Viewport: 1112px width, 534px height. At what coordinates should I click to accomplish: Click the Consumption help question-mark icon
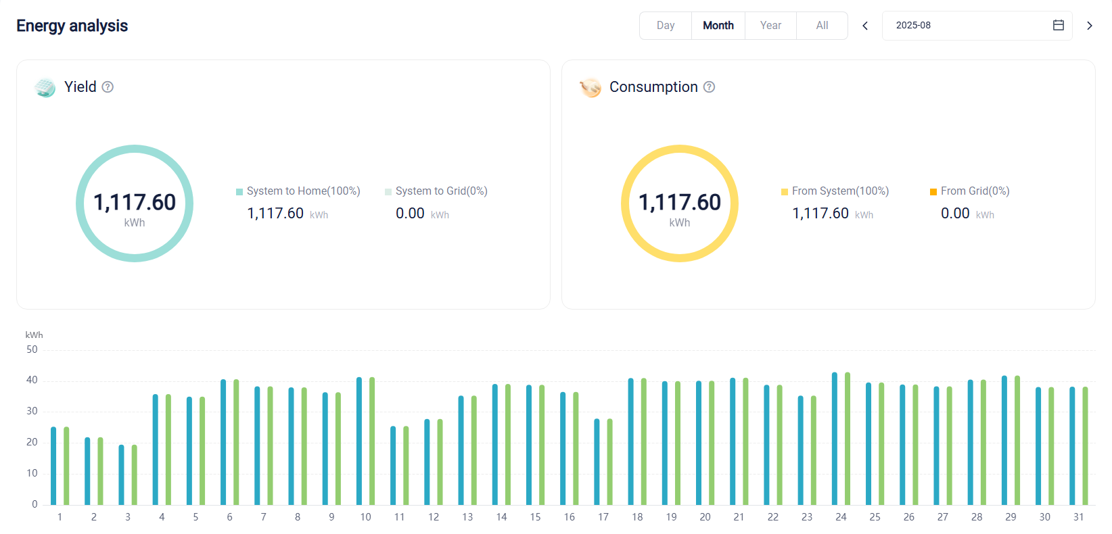[709, 87]
